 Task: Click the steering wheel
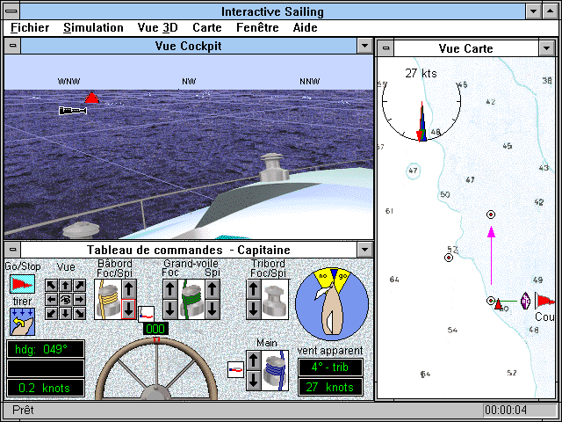coord(156,369)
